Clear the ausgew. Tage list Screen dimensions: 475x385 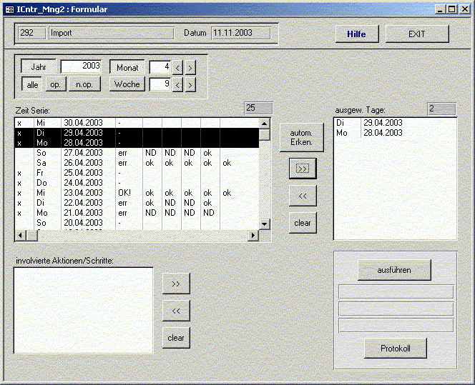[302, 223]
